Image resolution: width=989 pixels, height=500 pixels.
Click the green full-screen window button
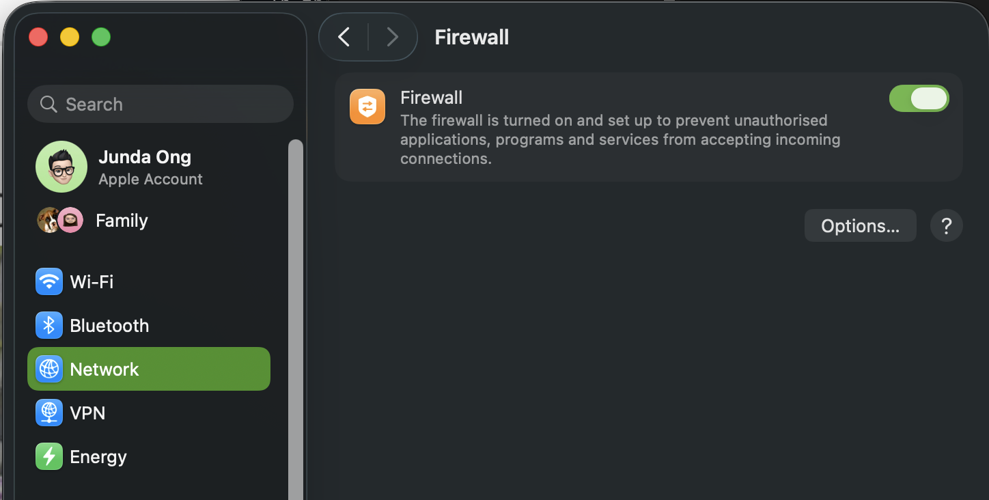(101, 37)
